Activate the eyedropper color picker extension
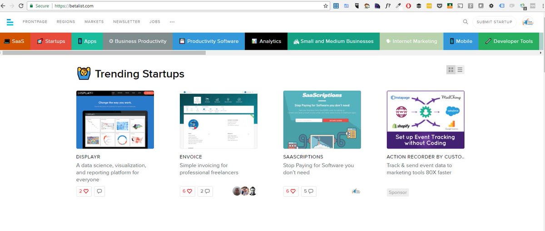This screenshot has width=545, height=231. tap(398, 6)
